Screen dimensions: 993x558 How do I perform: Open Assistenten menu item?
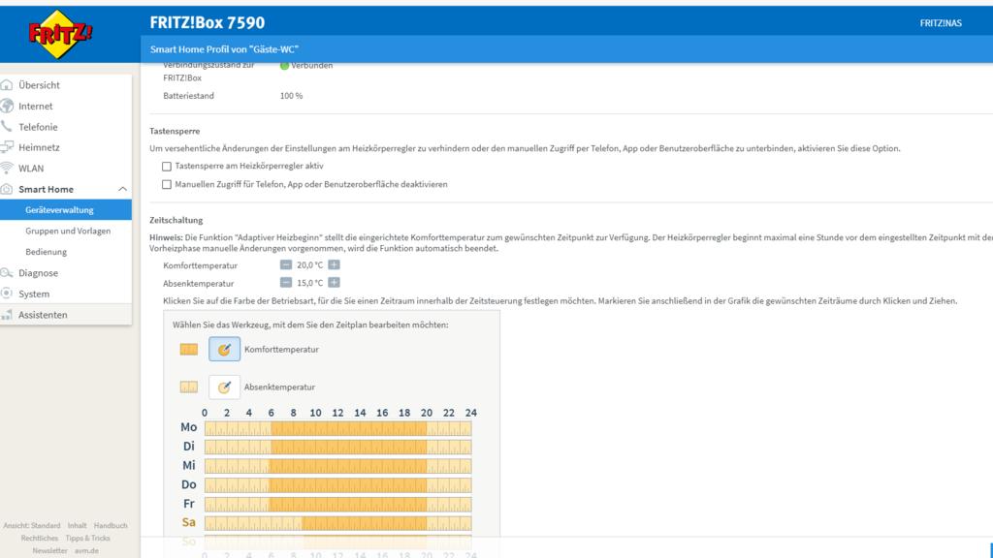43,315
